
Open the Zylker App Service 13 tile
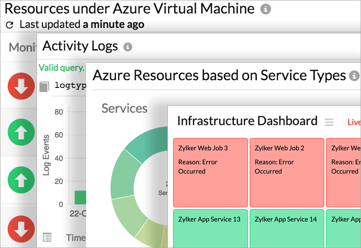click(210, 229)
